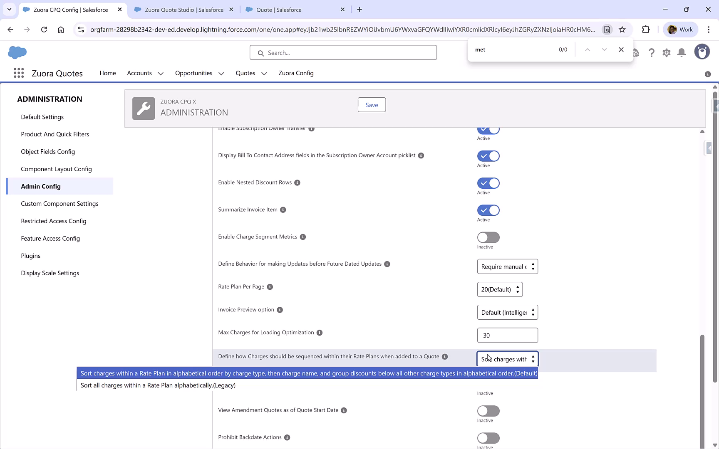Image resolution: width=719 pixels, height=449 pixels.
Task: Click the Salesforce help question mark icon
Action: click(x=652, y=52)
